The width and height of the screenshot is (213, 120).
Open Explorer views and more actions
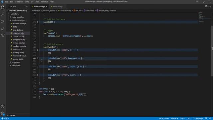[x=26, y=6]
